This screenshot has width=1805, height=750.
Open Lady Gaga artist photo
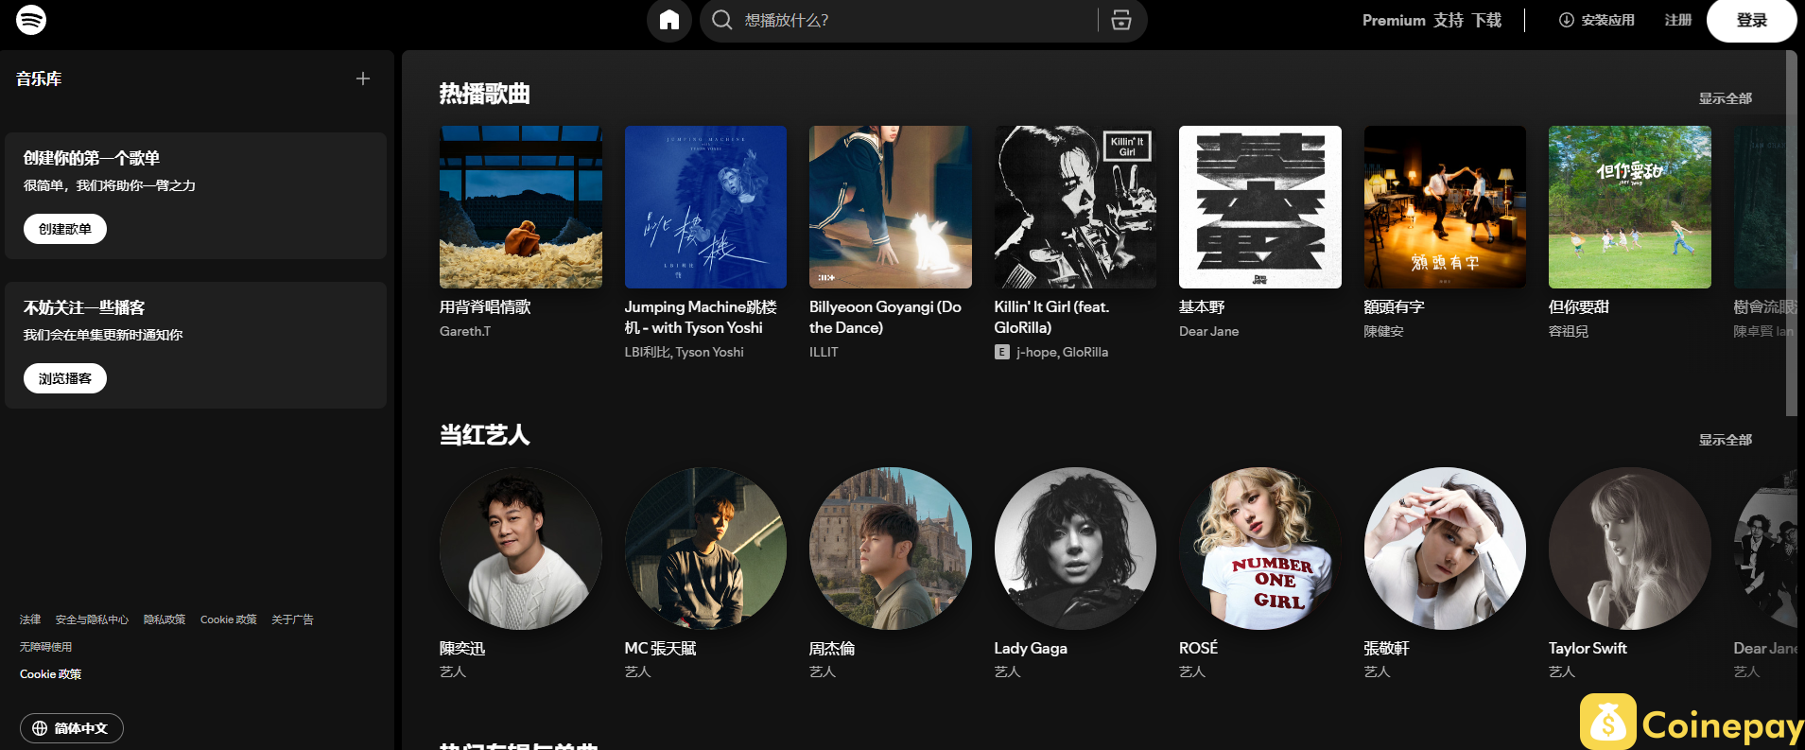[x=1075, y=549]
